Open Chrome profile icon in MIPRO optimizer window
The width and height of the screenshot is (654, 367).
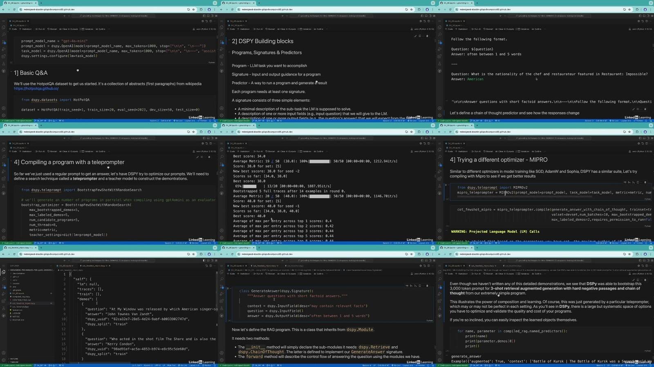(645, 132)
